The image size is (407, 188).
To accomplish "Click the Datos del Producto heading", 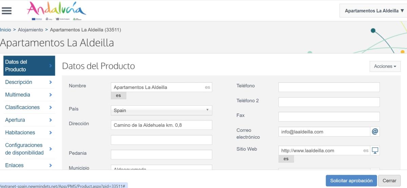I will tap(98, 66).
